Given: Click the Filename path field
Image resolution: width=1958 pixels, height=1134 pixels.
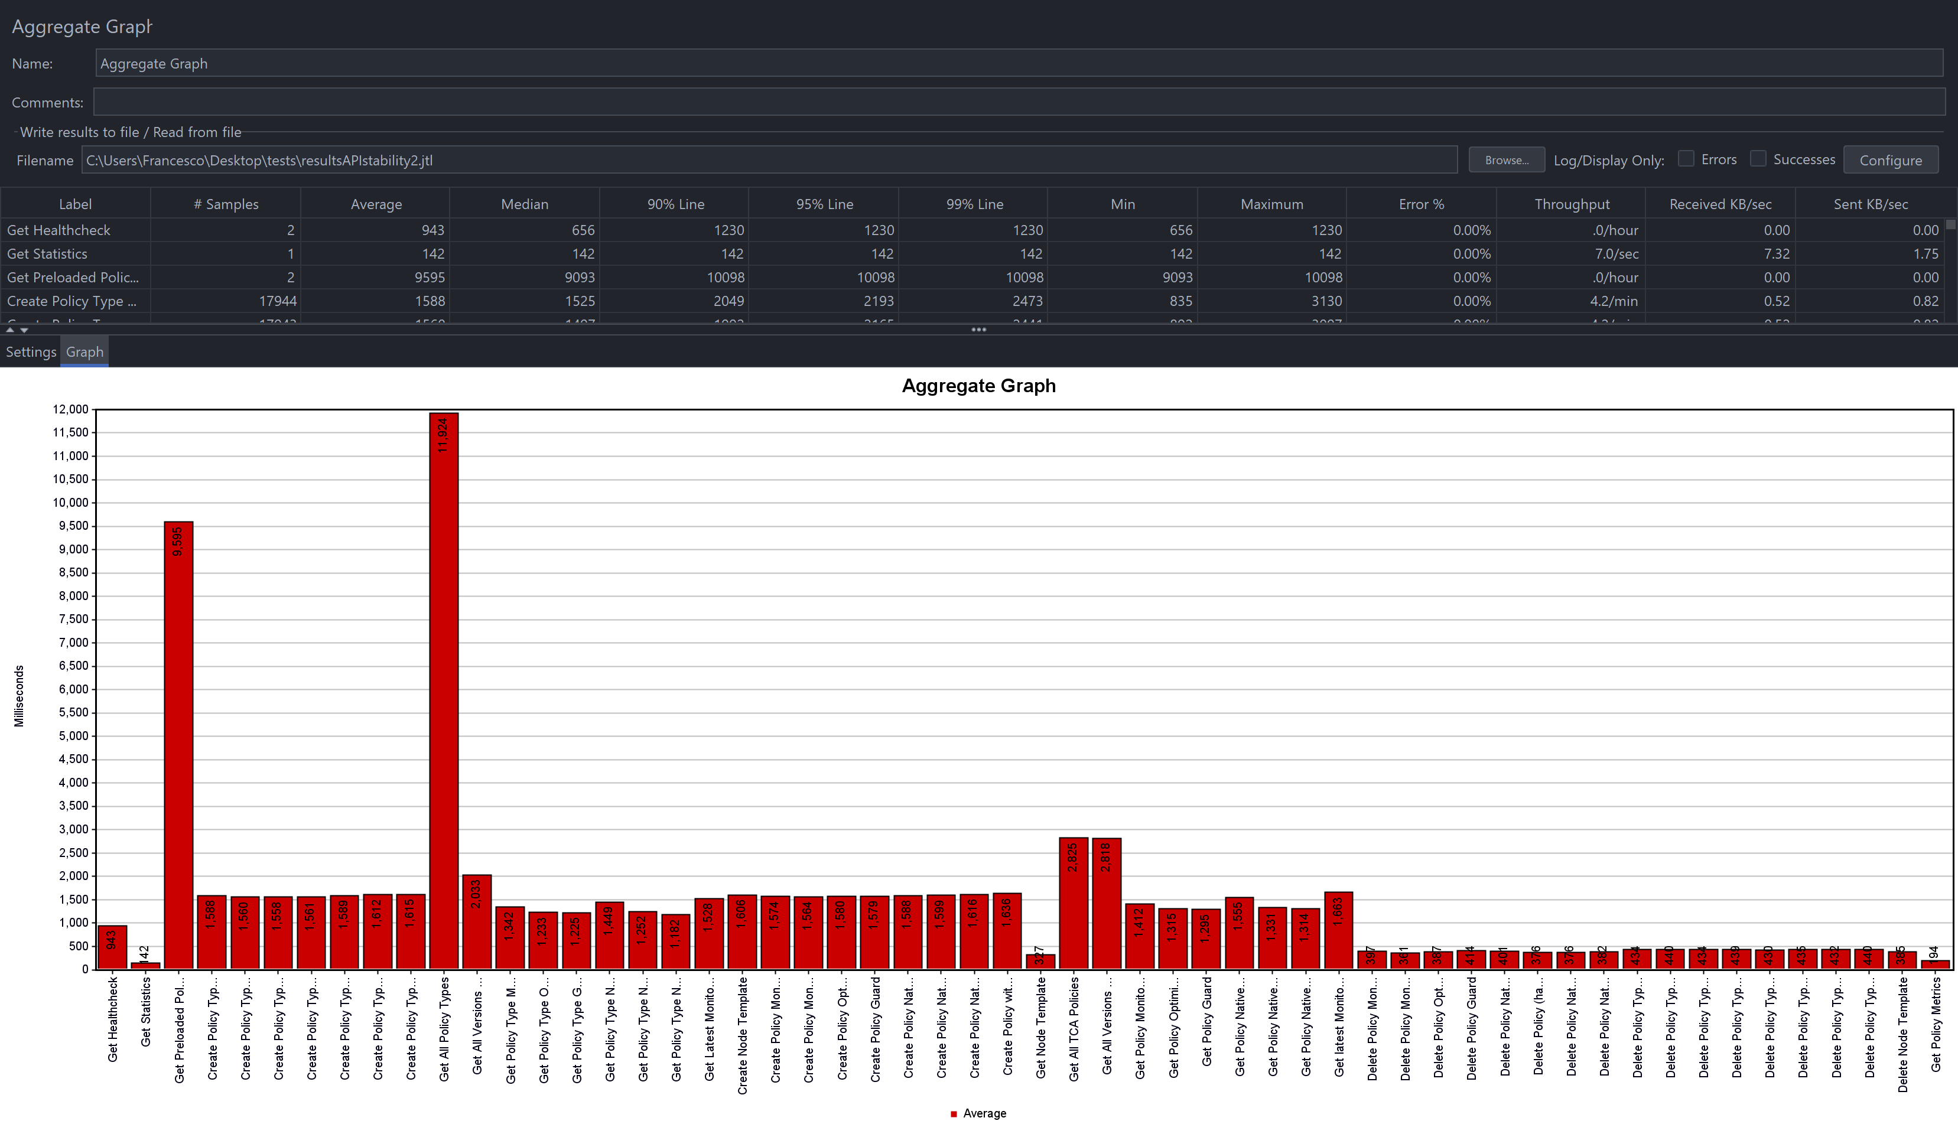Looking at the screenshot, I should 769,160.
